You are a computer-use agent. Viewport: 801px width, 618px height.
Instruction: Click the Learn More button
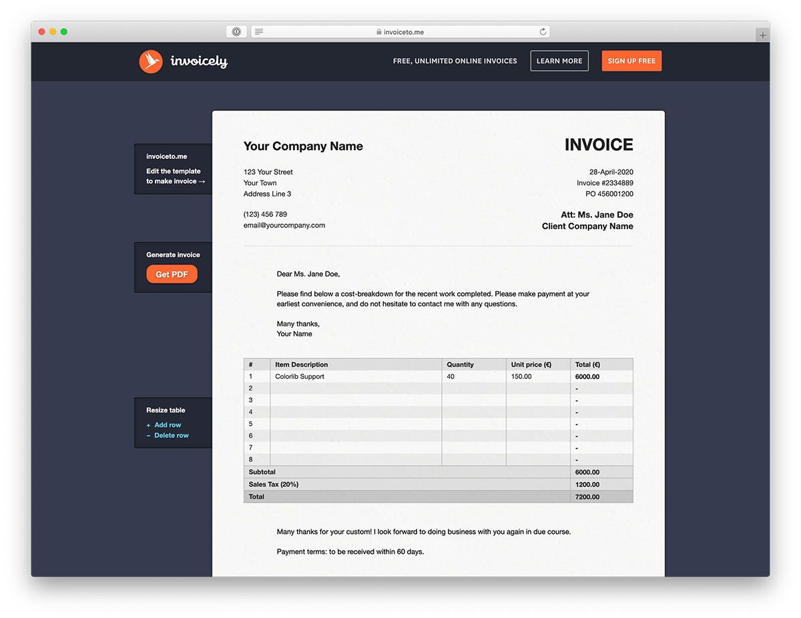[559, 61]
